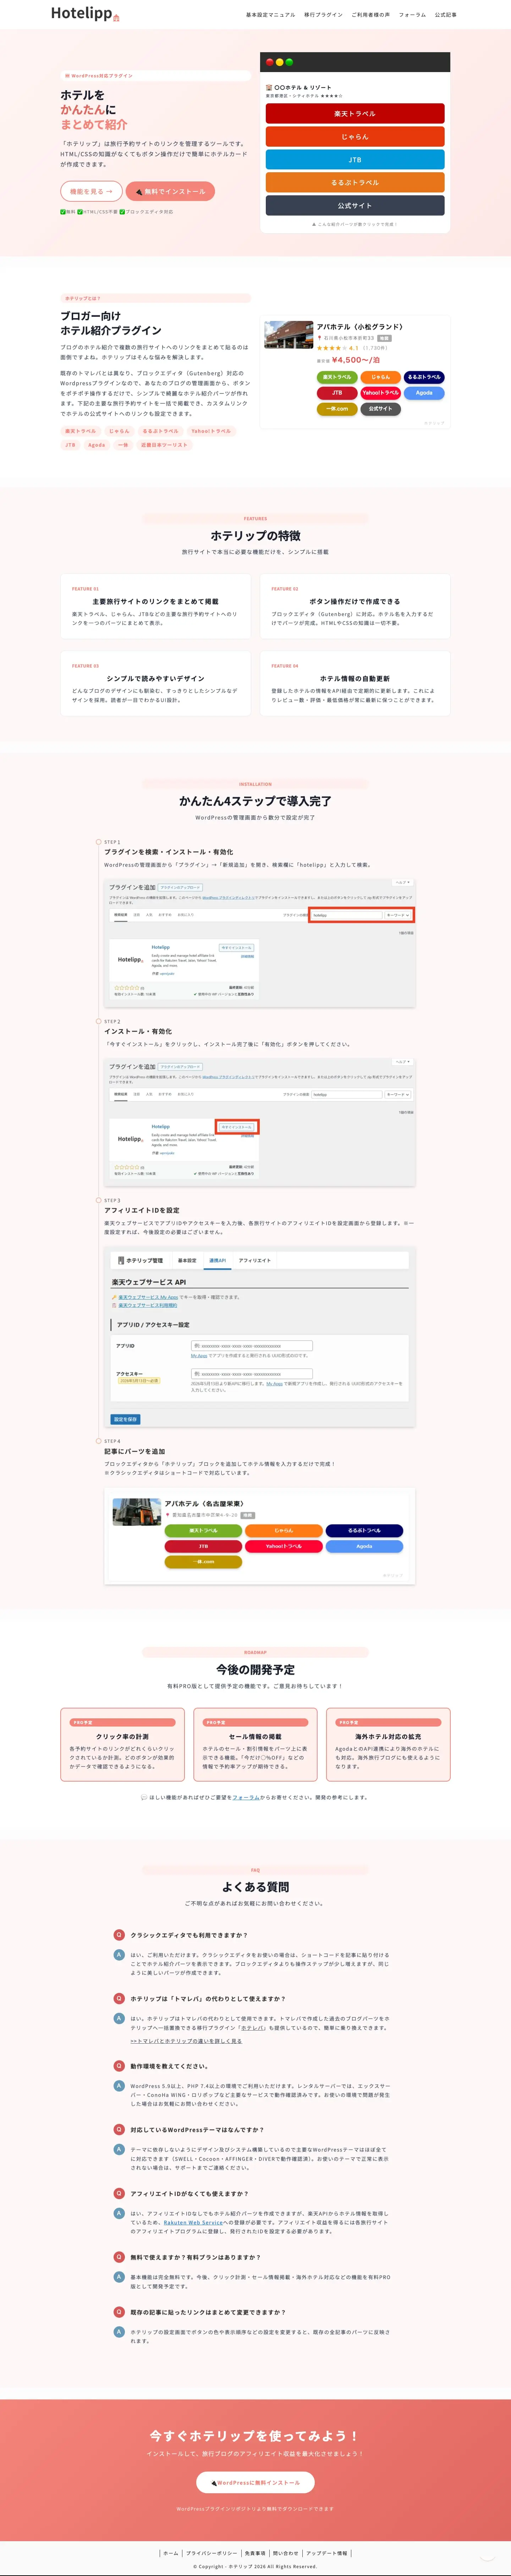Image resolution: width=511 pixels, height=2576 pixels.
Task: Click the 近畿日本ツーリスト tag
Action: click(x=164, y=445)
